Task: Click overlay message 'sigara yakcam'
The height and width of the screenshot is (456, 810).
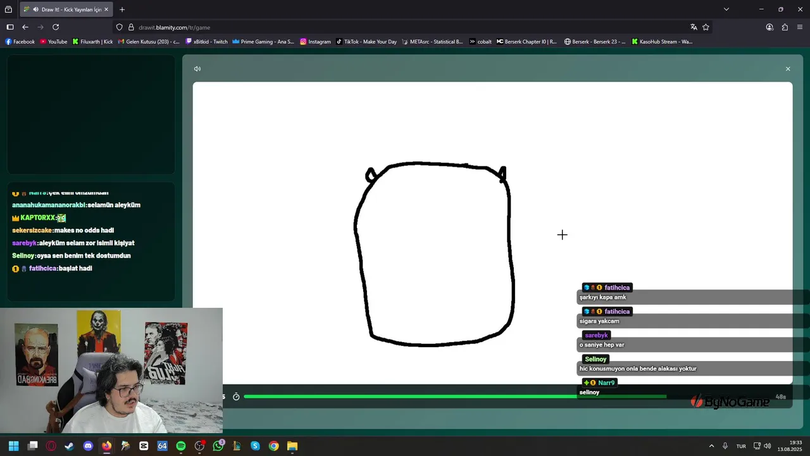Action: pyautogui.click(x=599, y=321)
